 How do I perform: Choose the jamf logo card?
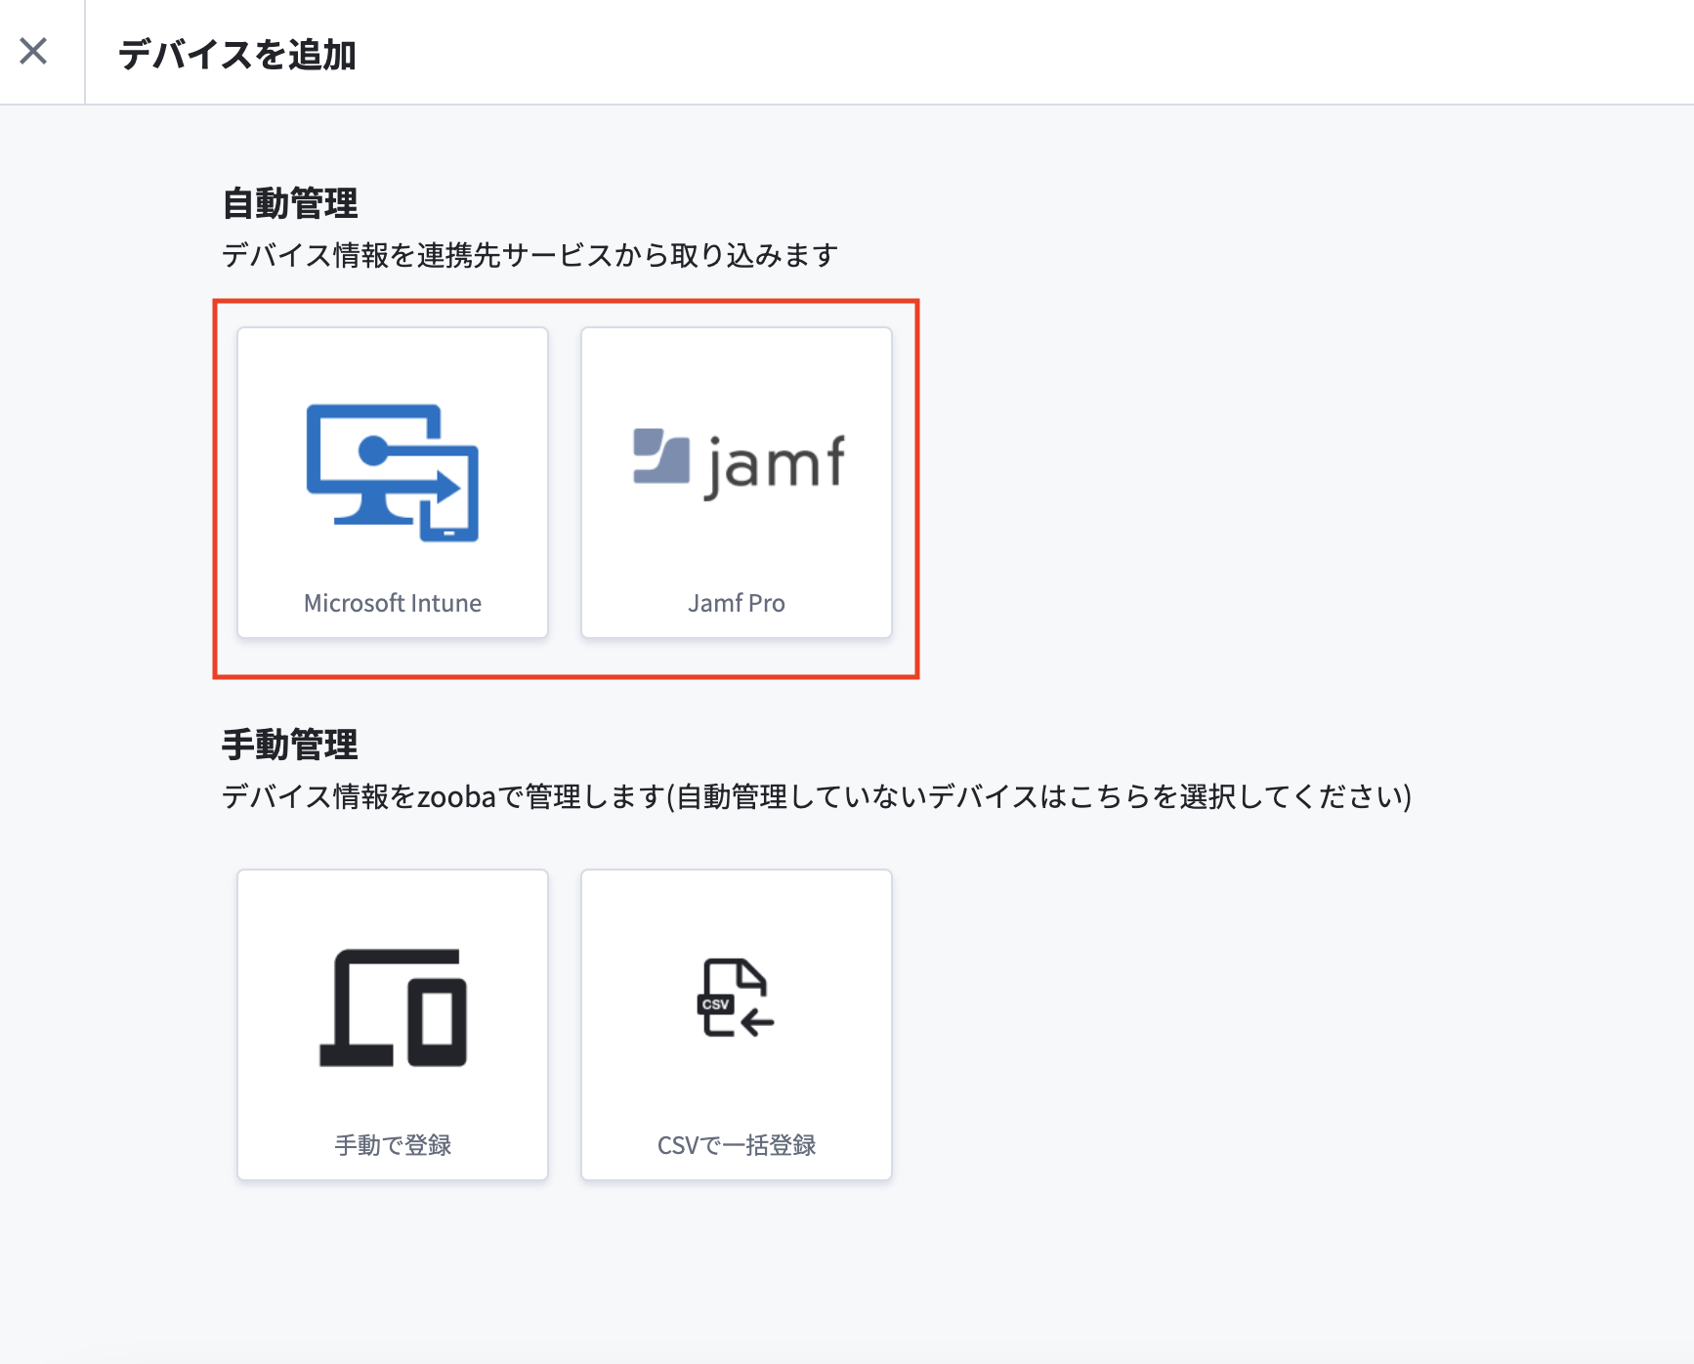[x=737, y=483]
